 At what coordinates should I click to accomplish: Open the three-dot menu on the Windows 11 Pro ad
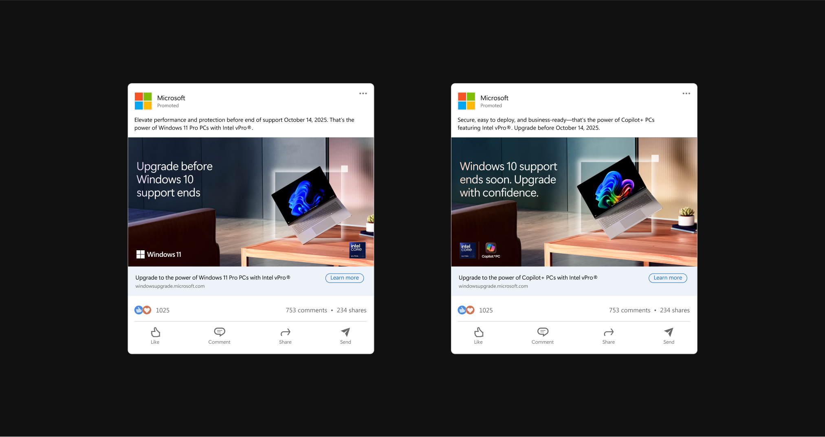[363, 93]
